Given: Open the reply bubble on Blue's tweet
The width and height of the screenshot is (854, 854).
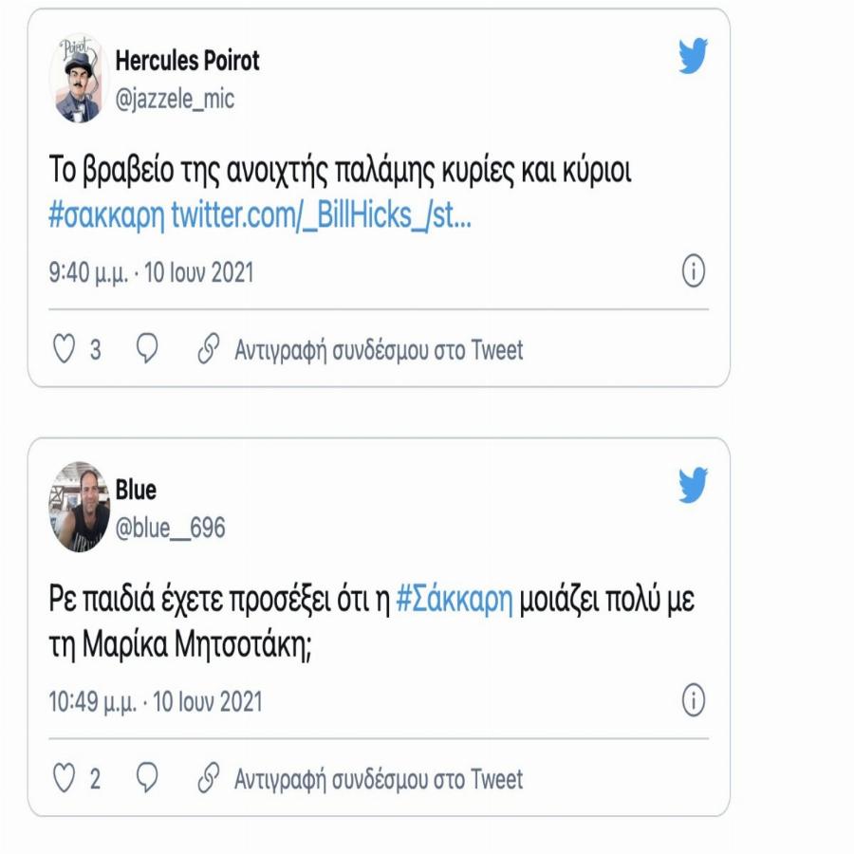Looking at the screenshot, I should click(146, 775).
